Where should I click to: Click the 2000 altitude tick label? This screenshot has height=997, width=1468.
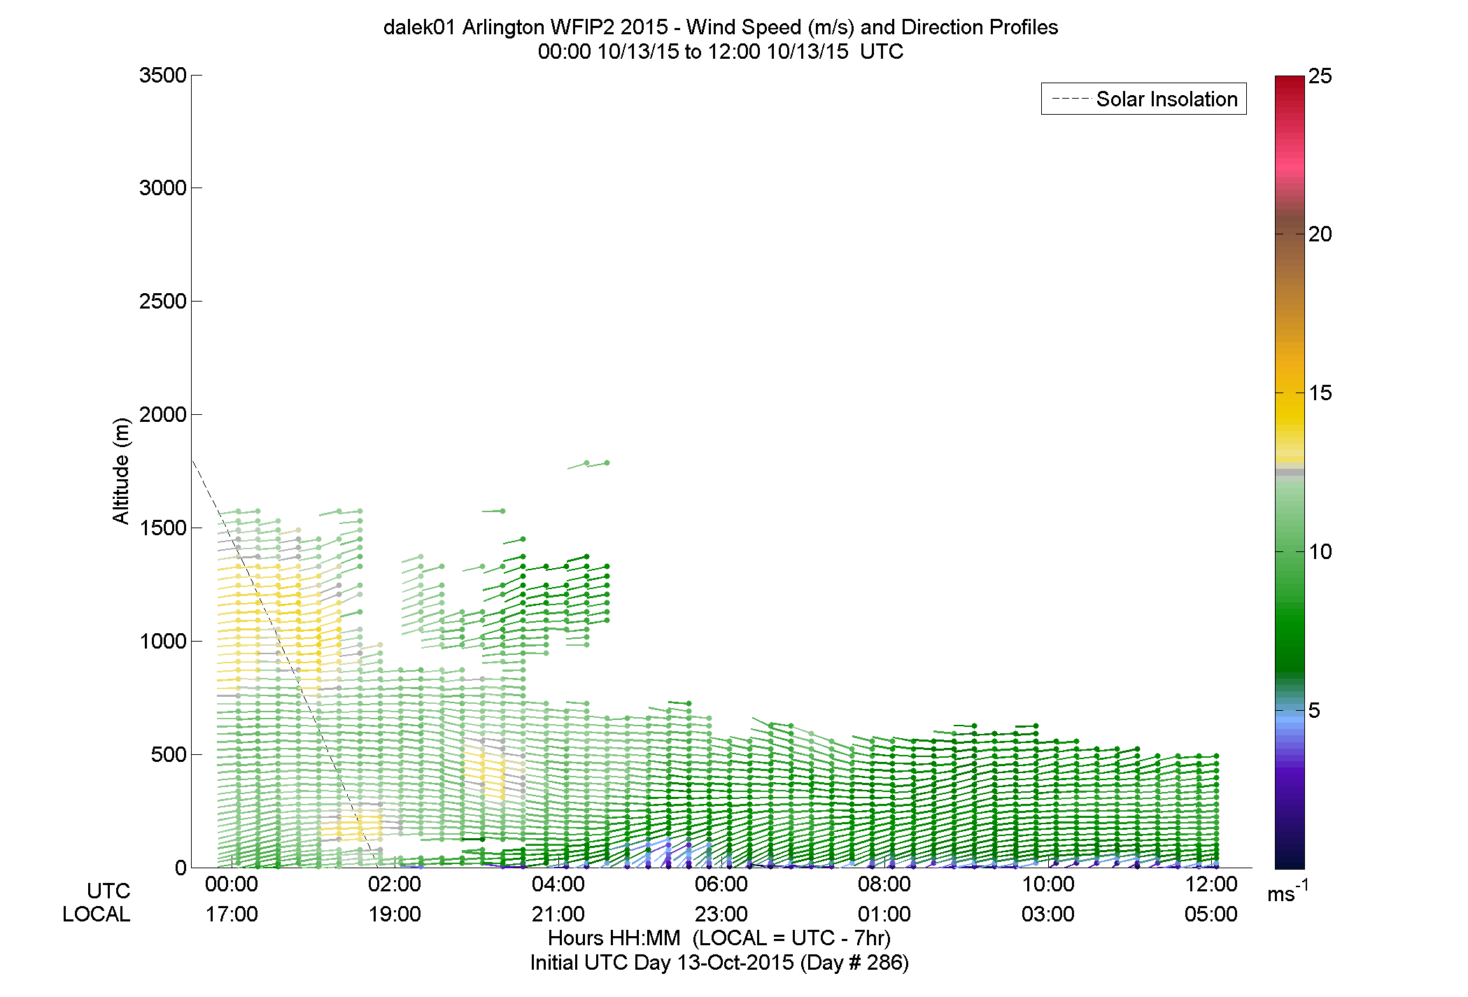click(163, 415)
